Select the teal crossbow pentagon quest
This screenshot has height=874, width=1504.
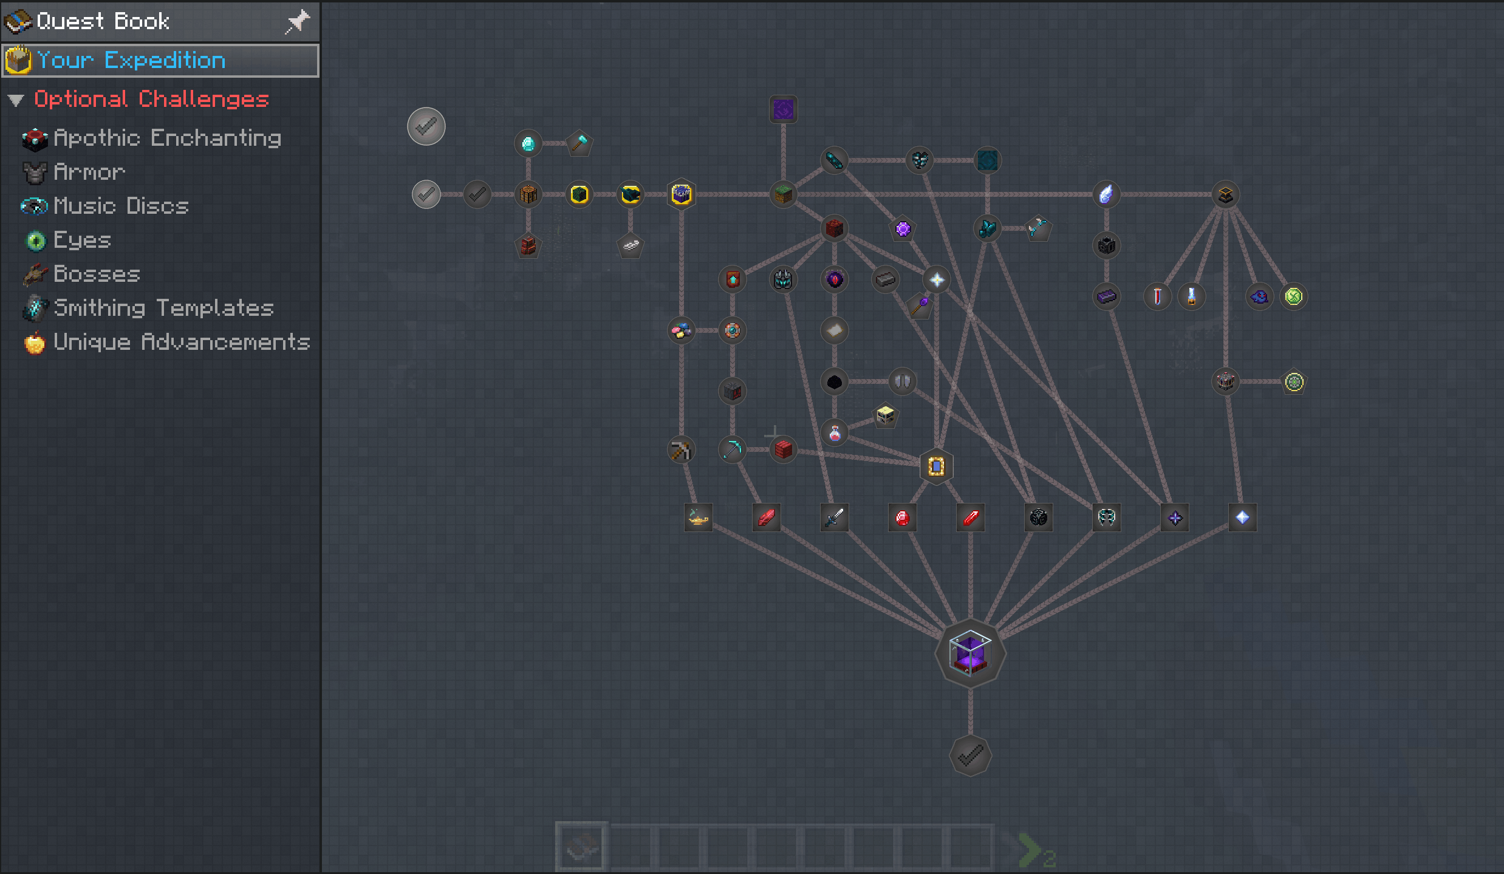point(1038,229)
